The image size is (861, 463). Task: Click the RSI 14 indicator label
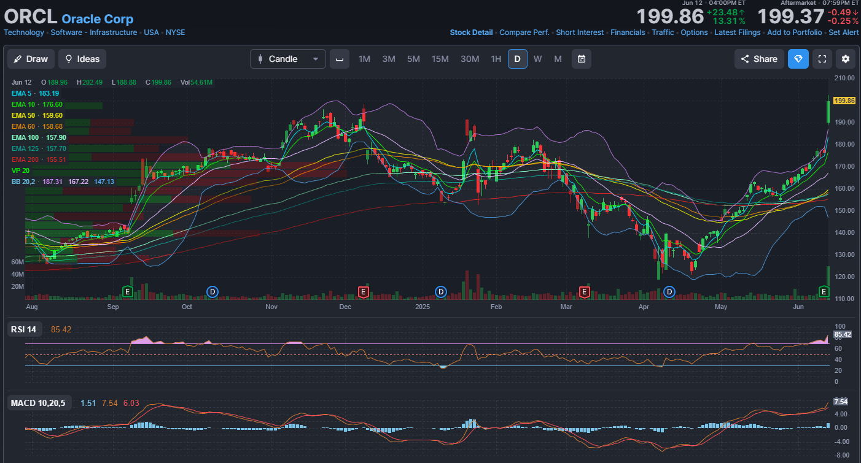(23, 329)
